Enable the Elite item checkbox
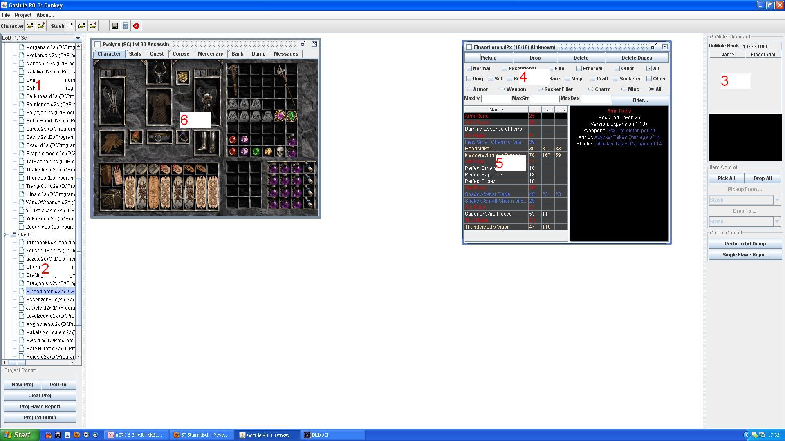This screenshot has width=785, height=441. pos(550,68)
